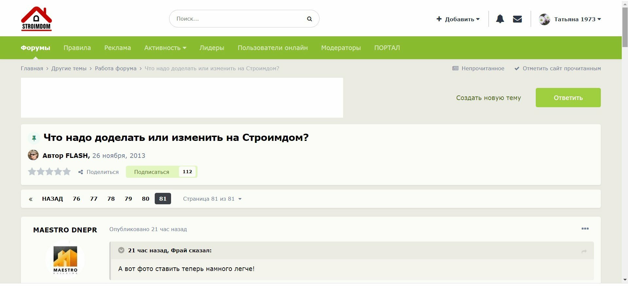Image resolution: width=628 pixels, height=286 pixels.
Task: Click the quote share arrow icon
Action: (x=584, y=251)
